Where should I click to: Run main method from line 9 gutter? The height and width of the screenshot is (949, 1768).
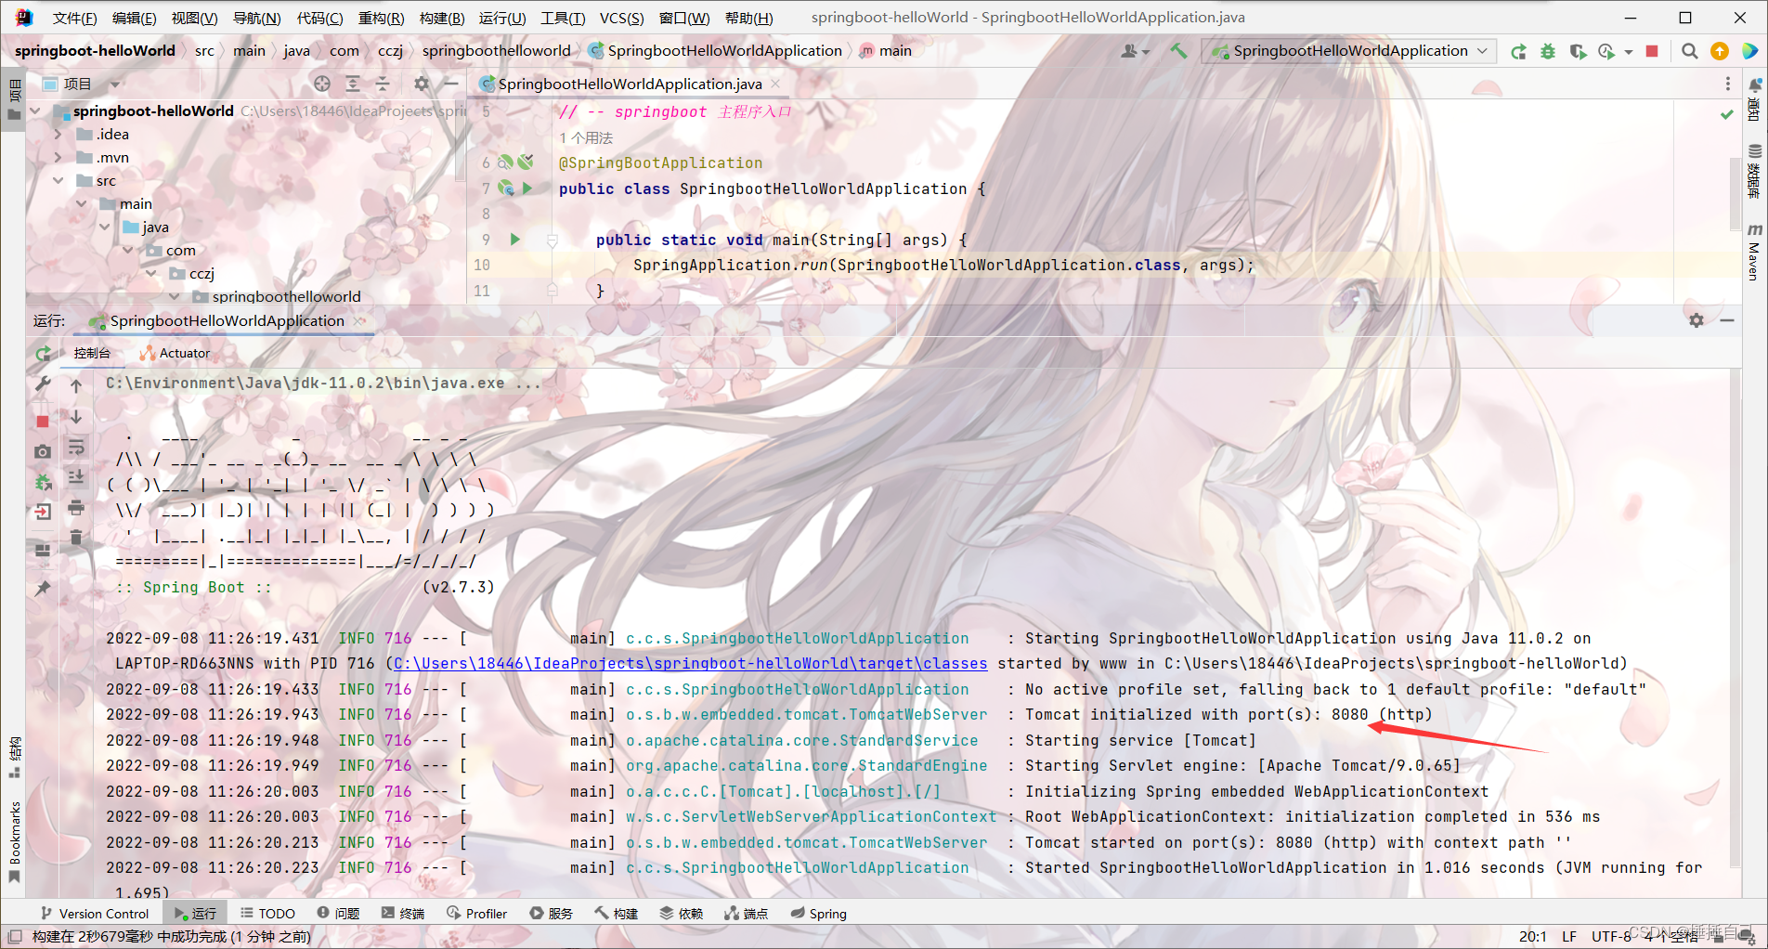pyautogui.click(x=515, y=240)
